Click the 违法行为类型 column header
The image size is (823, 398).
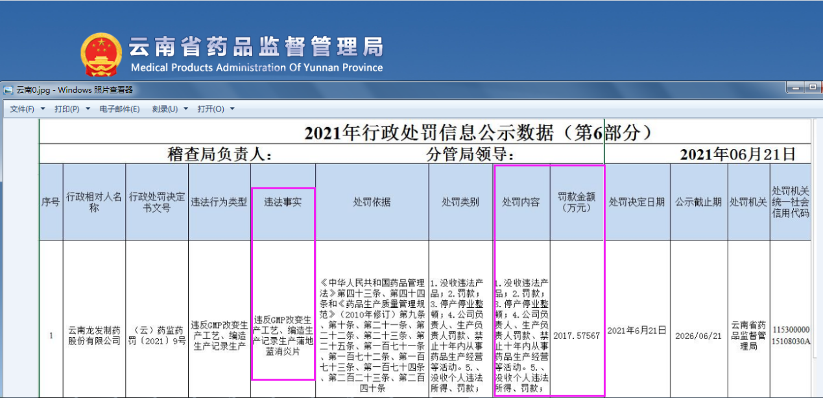219,202
